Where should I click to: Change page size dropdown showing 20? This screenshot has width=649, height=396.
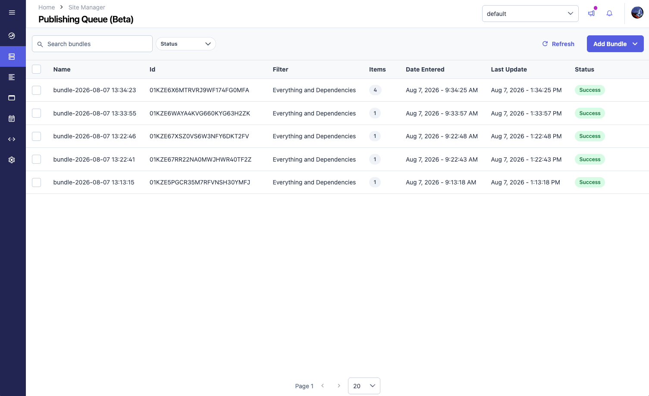(364, 386)
